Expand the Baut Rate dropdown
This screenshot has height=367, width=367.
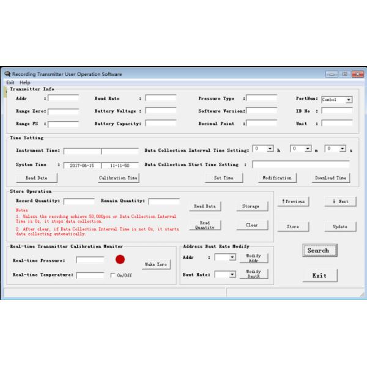(233, 275)
